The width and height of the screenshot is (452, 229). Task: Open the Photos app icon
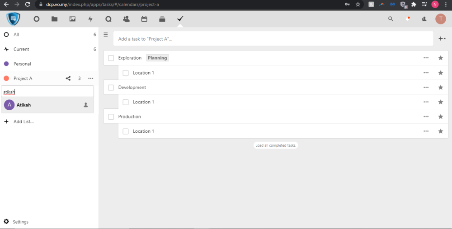tap(72, 19)
